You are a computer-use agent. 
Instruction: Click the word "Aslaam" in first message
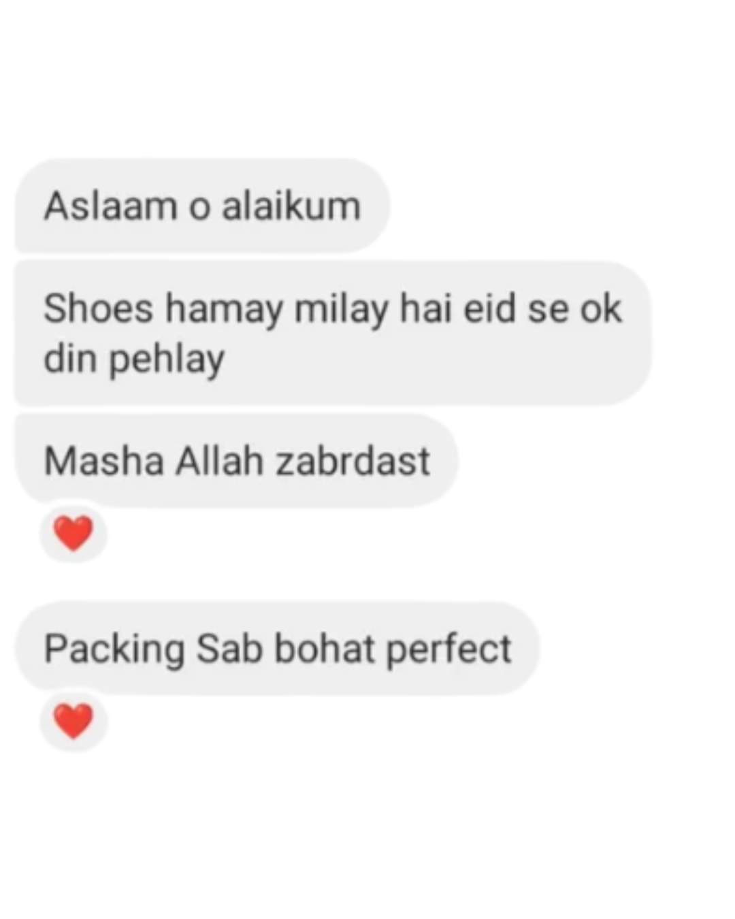(110, 206)
